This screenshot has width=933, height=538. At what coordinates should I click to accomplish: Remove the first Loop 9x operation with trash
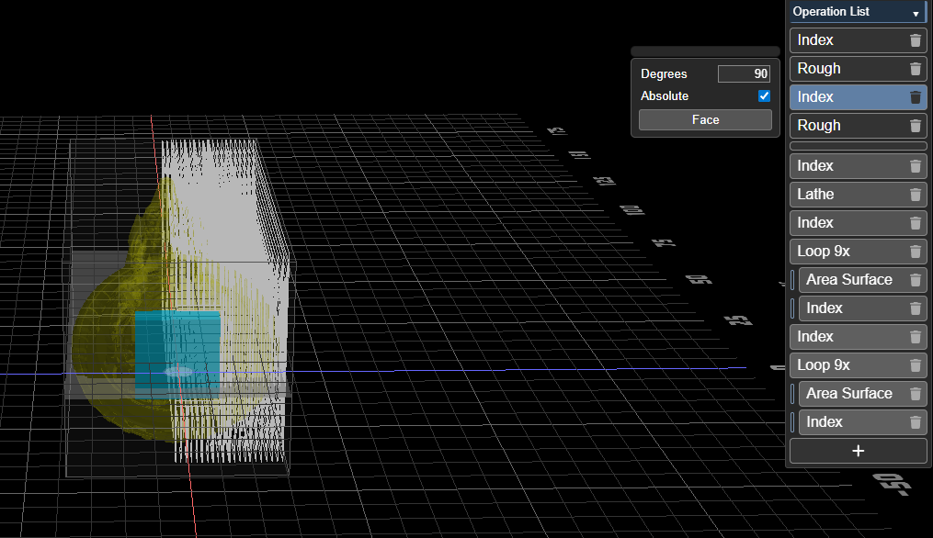click(x=915, y=252)
